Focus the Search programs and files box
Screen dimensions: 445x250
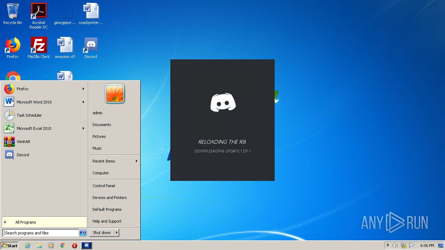tap(41, 233)
